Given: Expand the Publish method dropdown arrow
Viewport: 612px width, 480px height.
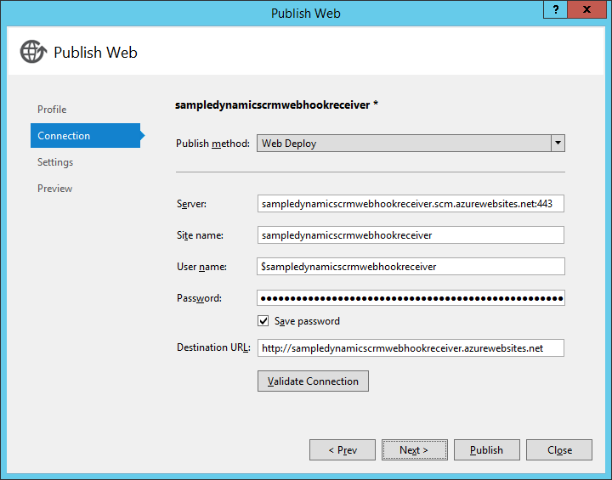Looking at the screenshot, I should pyautogui.click(x=558, y=144).
